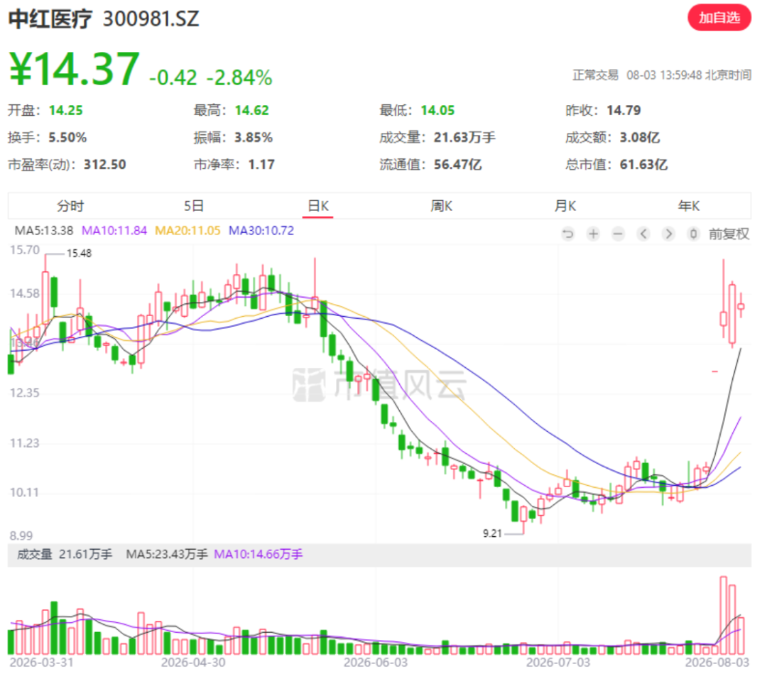The width and height of the screenshot is (767, 674).
Task: Click the date label 2026-07-03
Action: tap(557, 662)
